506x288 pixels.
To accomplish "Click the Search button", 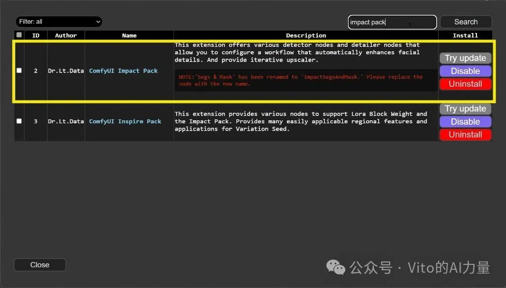I will click(466, 22).
